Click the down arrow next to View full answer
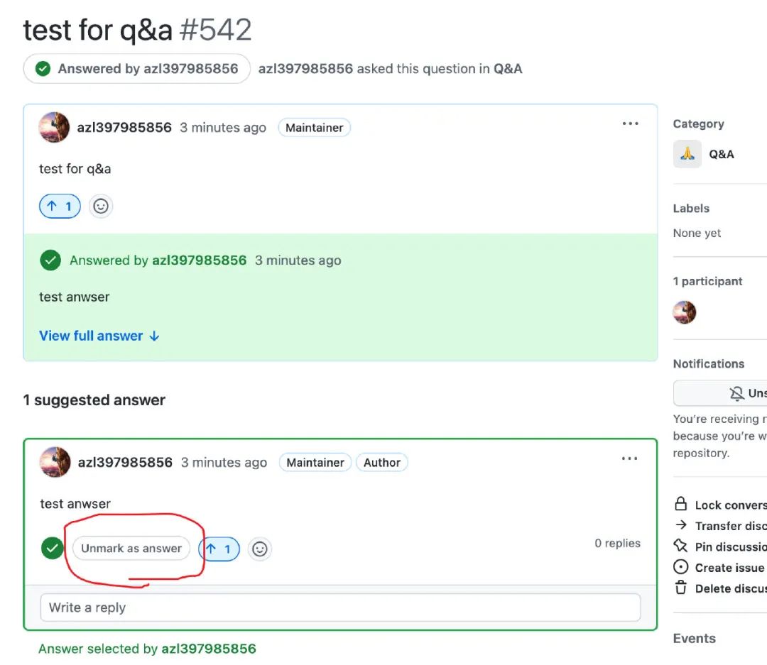Viewport: 767px width, 665px height. pos(154,336)
